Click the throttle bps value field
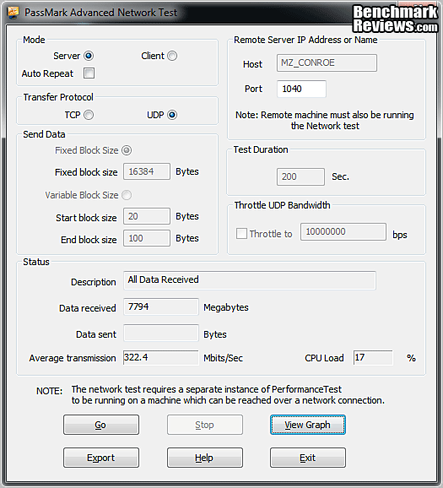443x488 pixels. 343,231
